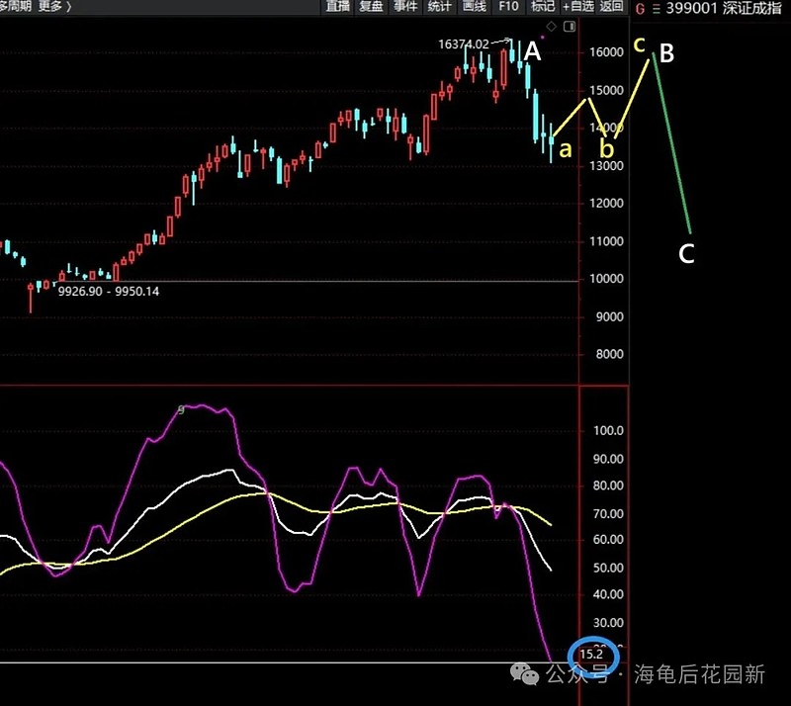Click the small g marker on indicator line

pyautogui.click(x=181, y=409)
